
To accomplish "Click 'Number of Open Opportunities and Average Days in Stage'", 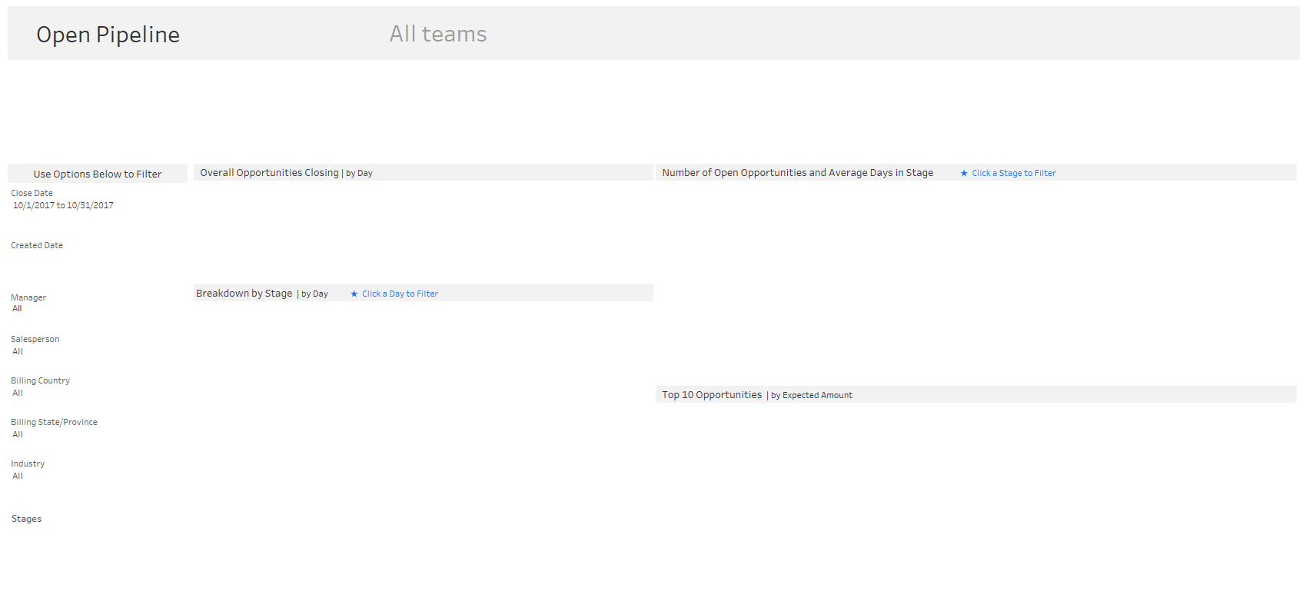I will pos(797,173).
